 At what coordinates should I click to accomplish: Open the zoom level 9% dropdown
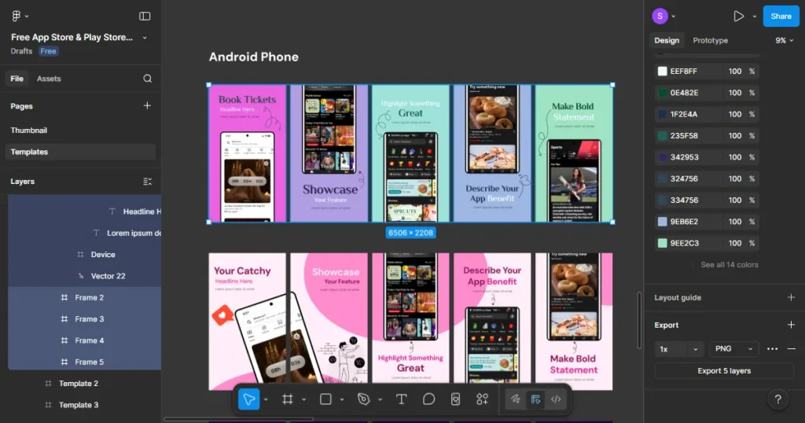(784, 41)
